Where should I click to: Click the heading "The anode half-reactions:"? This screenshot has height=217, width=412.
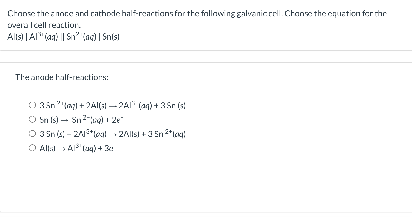coord(62,77)
